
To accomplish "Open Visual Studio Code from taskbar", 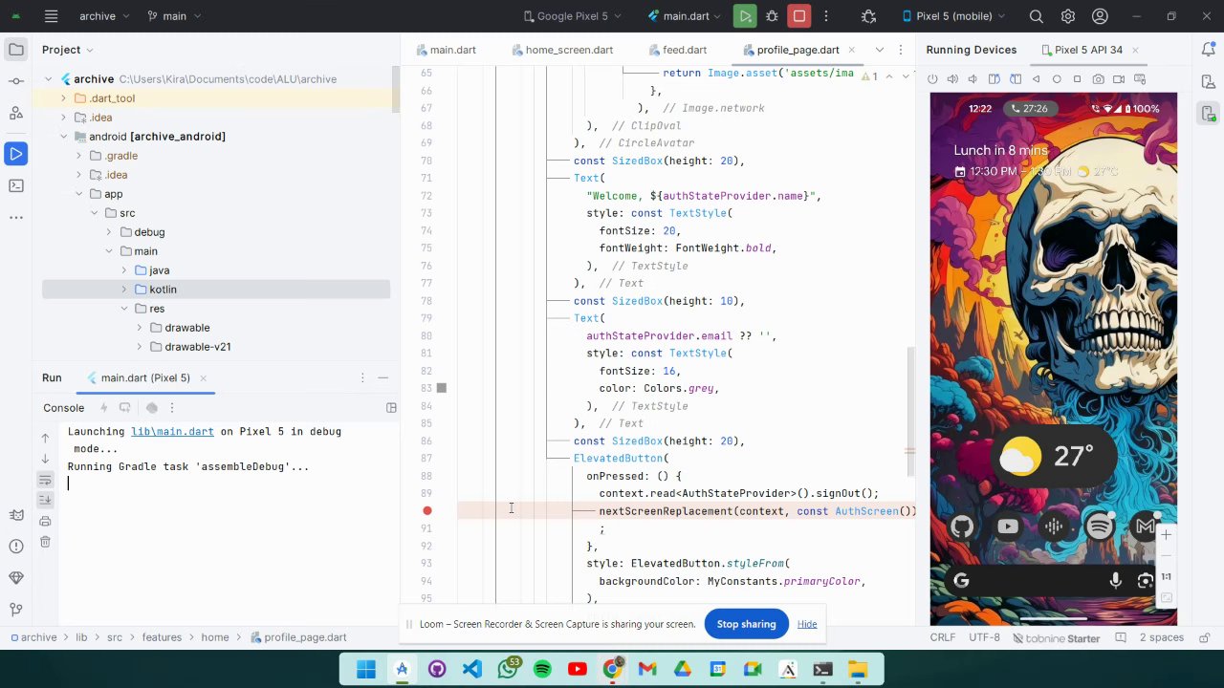I will coord(472,670).
